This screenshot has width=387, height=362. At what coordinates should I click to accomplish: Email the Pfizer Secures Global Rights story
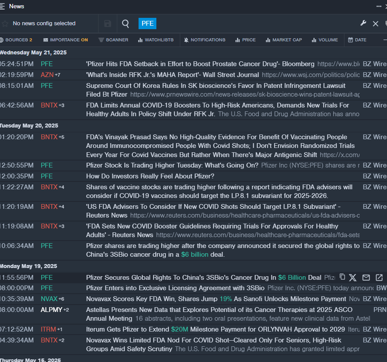366,278
